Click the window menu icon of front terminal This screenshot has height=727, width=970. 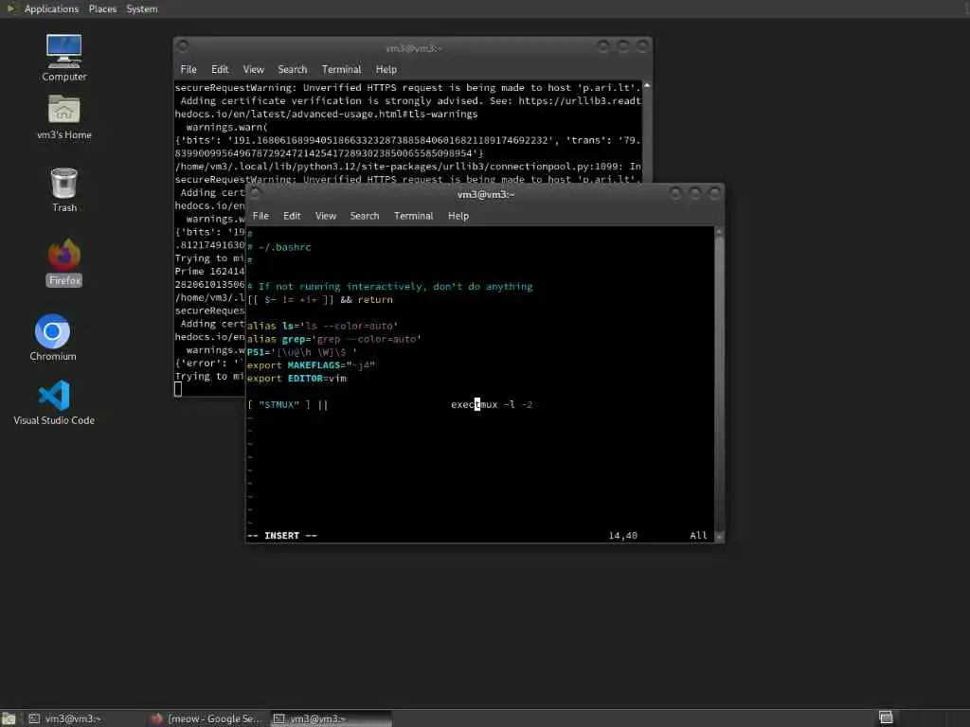click(x=255, y=193)
